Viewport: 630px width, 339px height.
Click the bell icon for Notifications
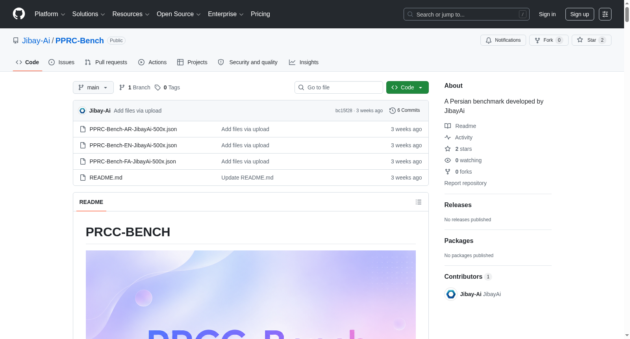coord(489,40)
